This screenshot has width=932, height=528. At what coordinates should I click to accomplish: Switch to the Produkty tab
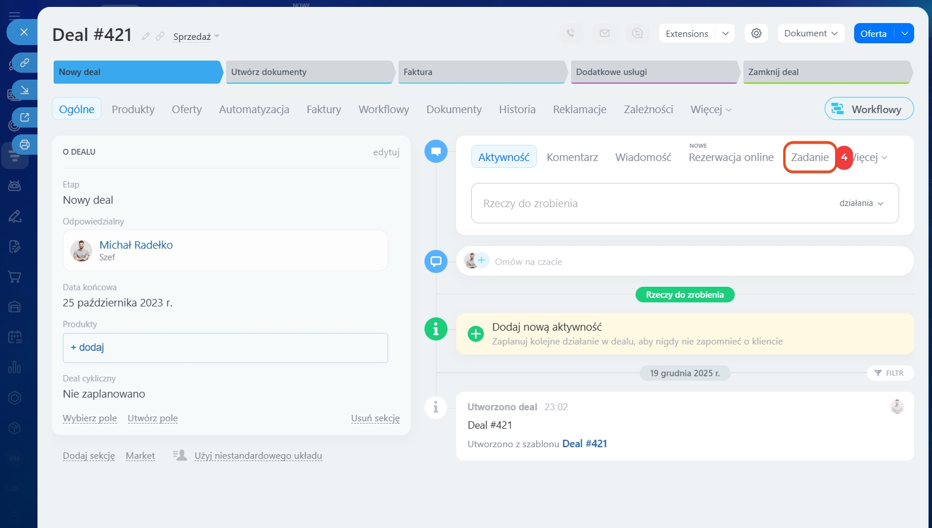pyautogui.click(x=133, y=110)
